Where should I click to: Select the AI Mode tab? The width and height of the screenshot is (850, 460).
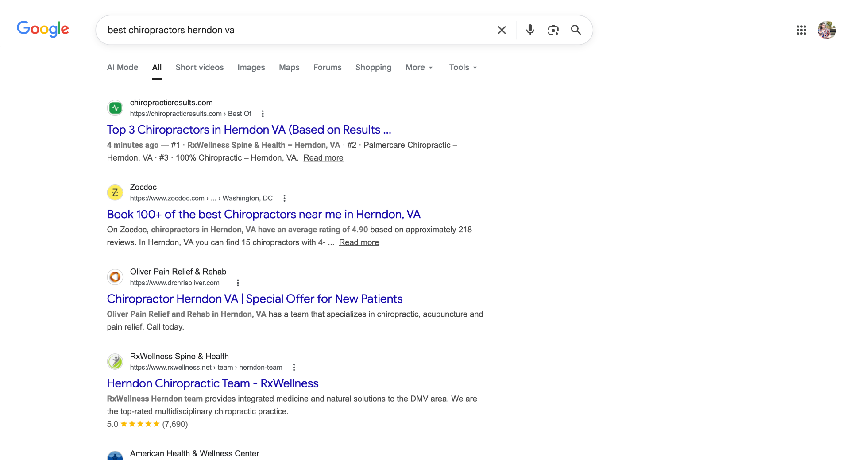point(122,67)
